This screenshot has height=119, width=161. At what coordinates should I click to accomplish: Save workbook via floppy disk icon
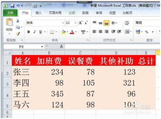click(12, 6)
